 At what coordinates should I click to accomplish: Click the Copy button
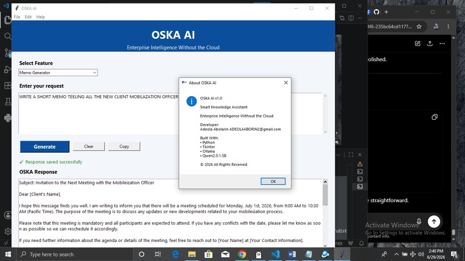point(124,146)
